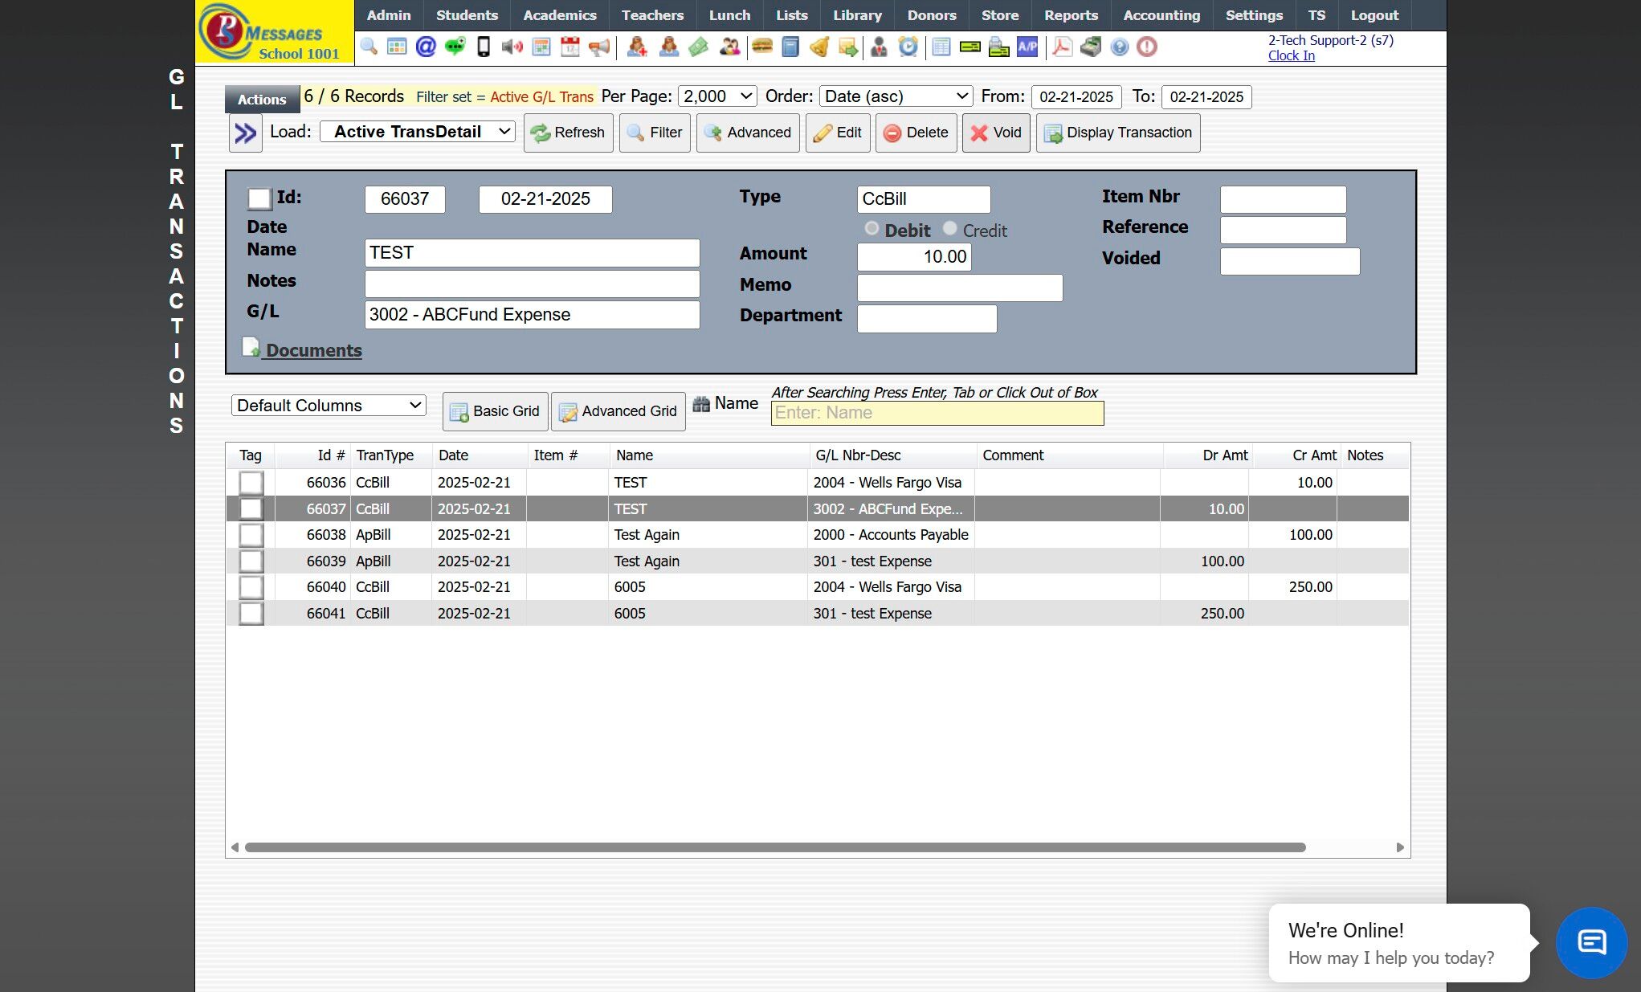This screenshot has width=1641, height=992.
Task: Click the magnifying glass search icon in toolbar
Action: [369, 47]
